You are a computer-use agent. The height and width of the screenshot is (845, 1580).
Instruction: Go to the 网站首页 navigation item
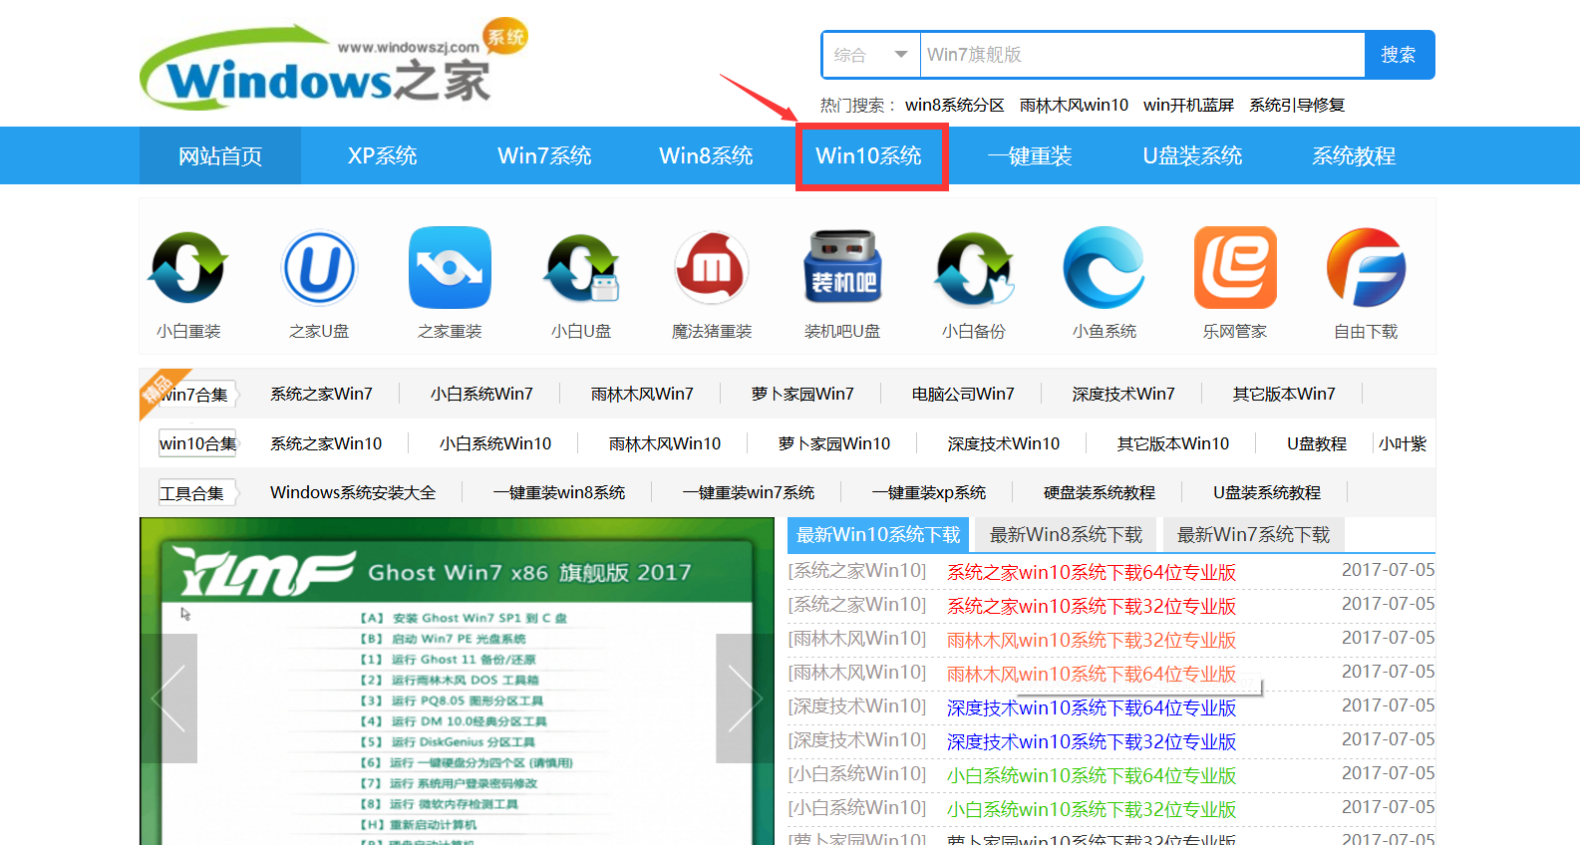(220, 156)
